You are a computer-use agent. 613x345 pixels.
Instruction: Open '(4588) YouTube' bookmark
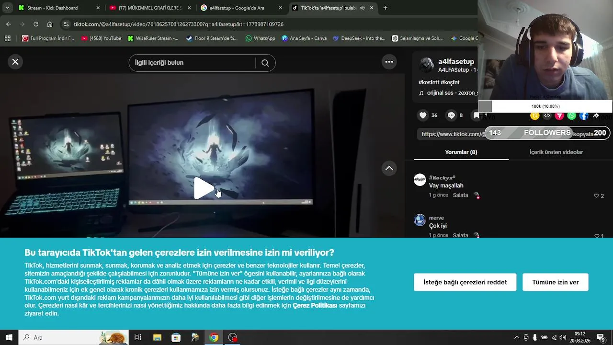coord(101,38)
